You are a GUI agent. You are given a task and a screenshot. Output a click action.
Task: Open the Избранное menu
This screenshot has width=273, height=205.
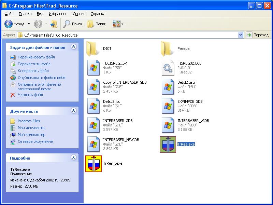point(58,14)
